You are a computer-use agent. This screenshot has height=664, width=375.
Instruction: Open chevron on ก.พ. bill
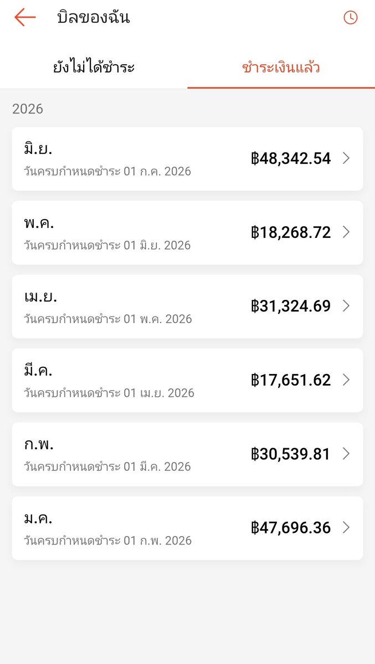[x=346, y=454]
